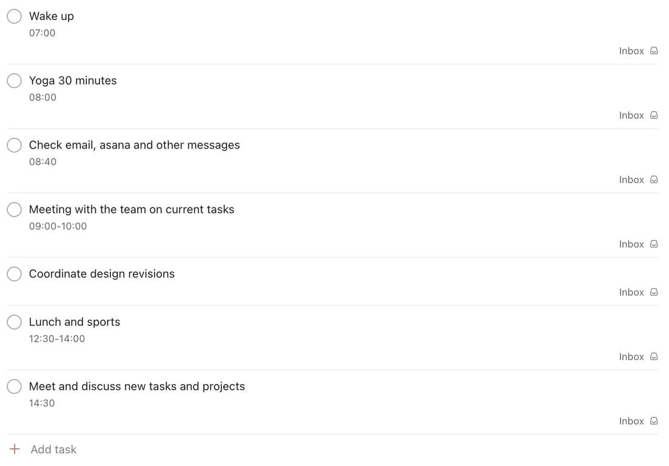Mark Coordinate design revisions as done
Screen dimensions: 669x466
click(x=14, y=274)
